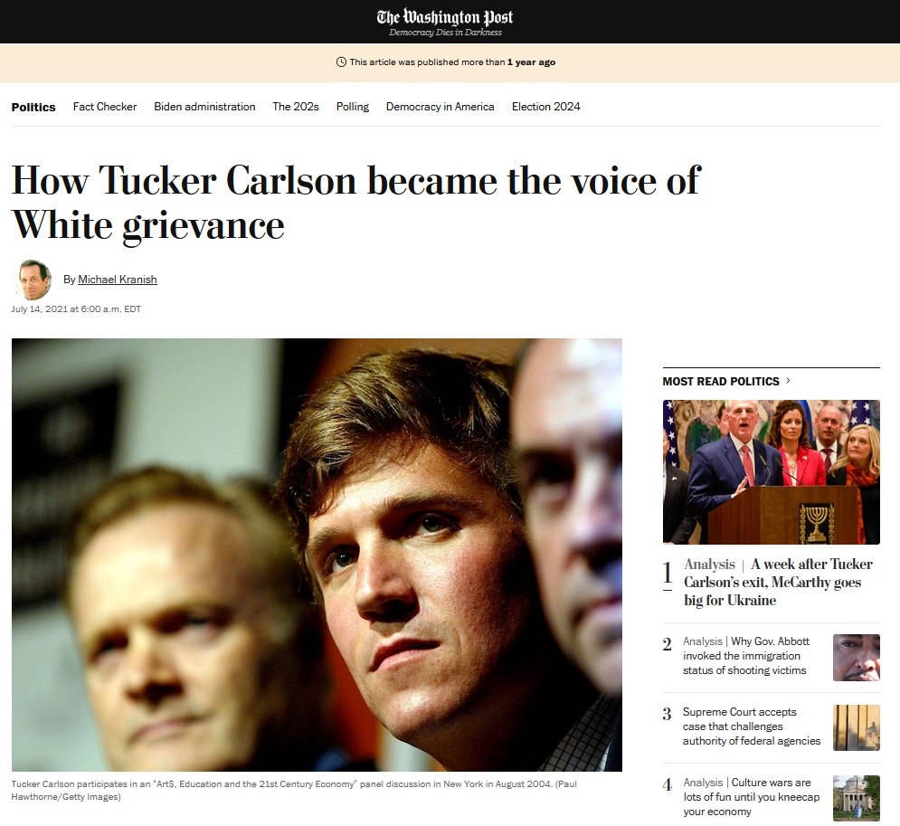Expand Most Read Politics chevron arrow
Viewport: 900px width, 826px height.
788,381
